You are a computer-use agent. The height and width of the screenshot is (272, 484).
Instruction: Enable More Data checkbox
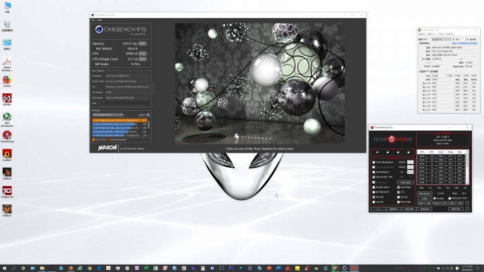click(399, 202)
